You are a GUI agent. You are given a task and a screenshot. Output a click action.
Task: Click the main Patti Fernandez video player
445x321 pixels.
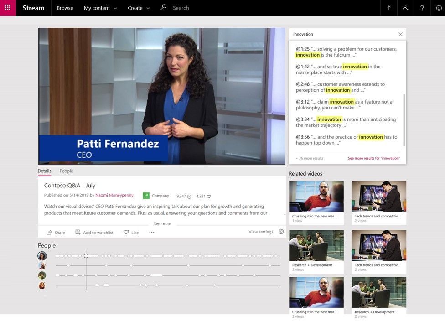coord(161,96)
